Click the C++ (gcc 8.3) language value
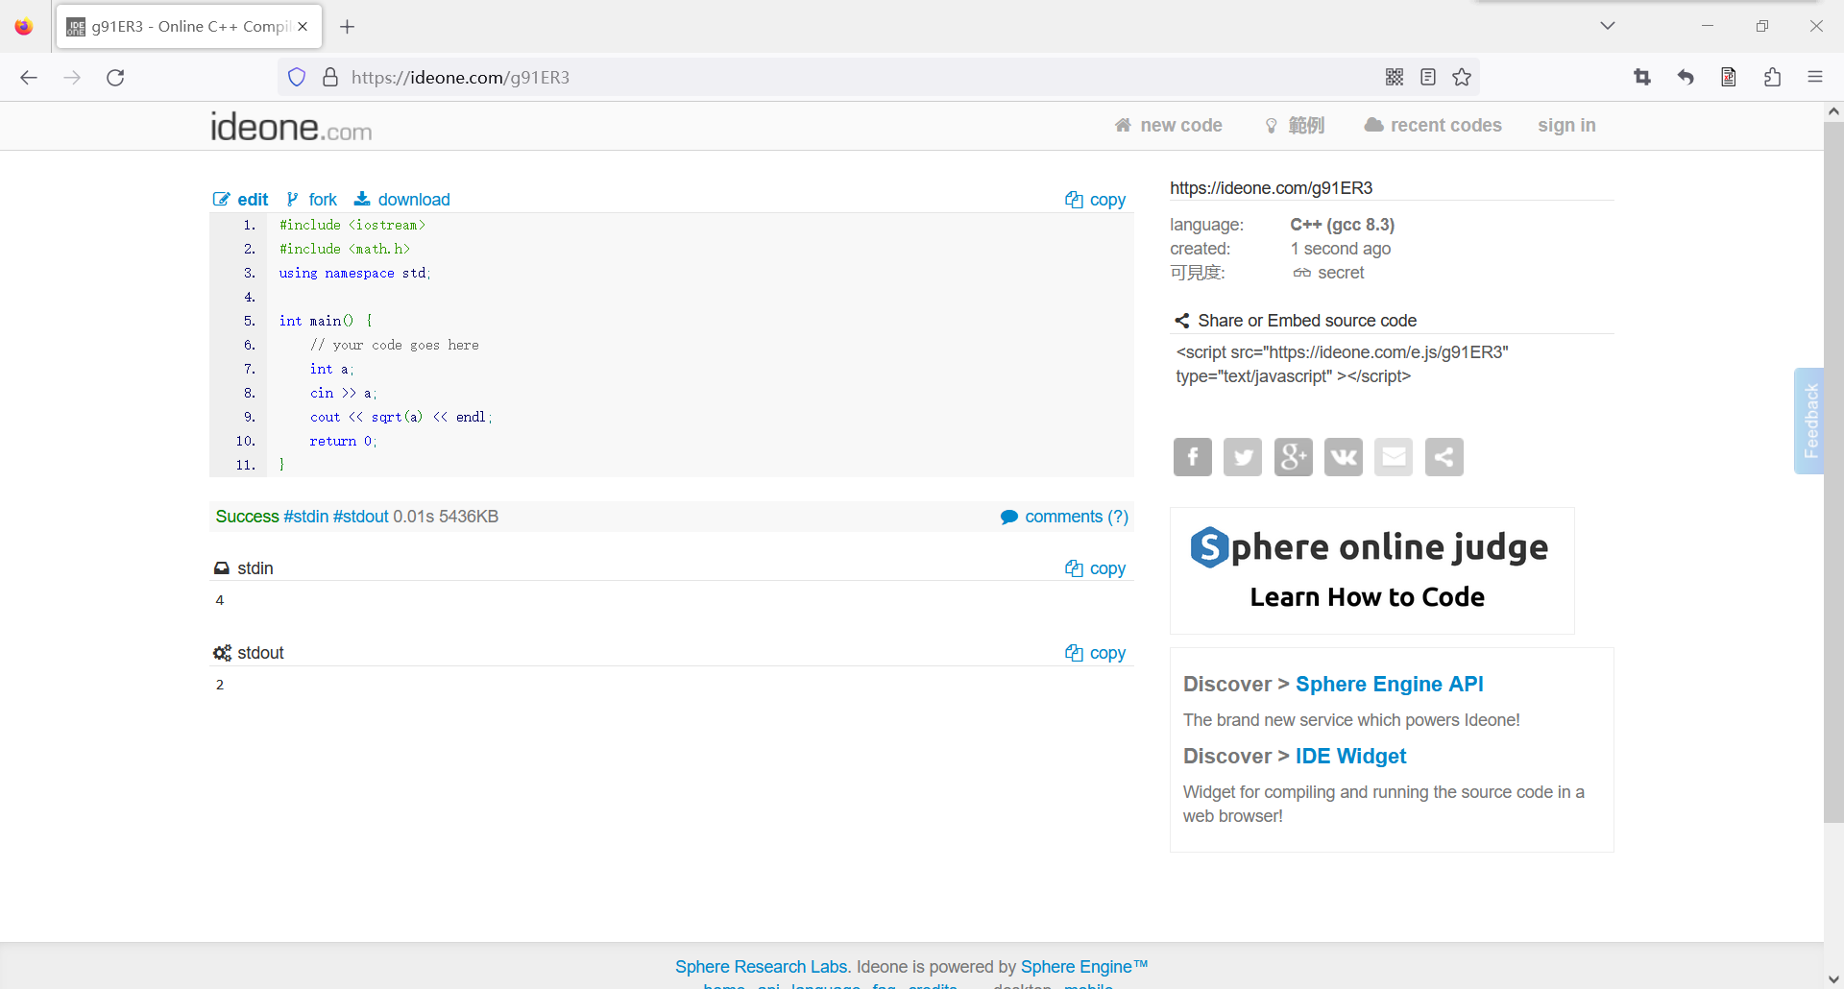Viewport: 1844px width, 989px height. [1342, 225]
